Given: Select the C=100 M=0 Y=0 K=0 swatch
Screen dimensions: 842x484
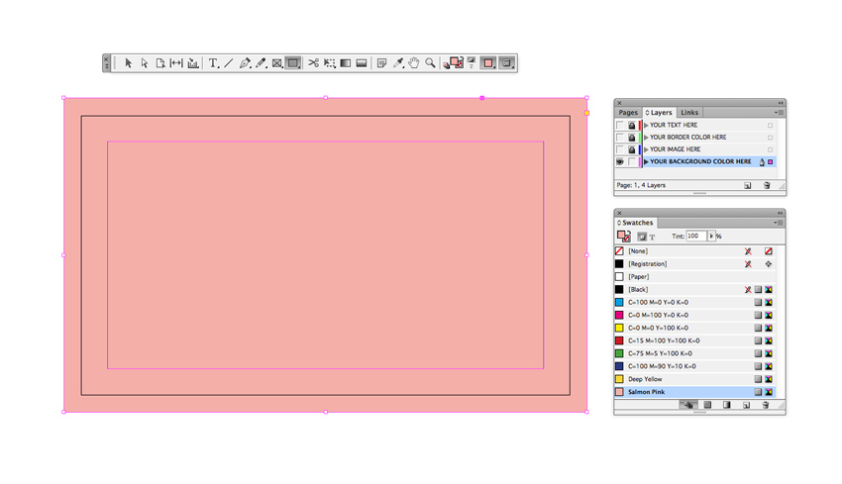Looking at the screenshot, I should click(695, 303).
